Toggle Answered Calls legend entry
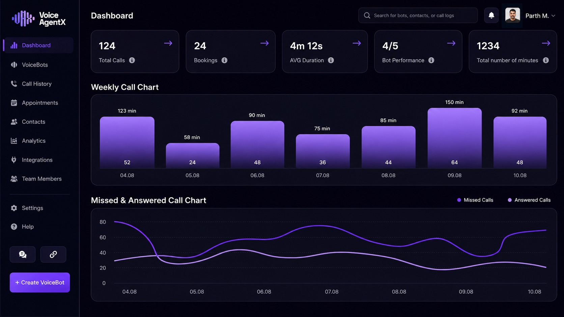Screen dimensions: 564x317 [x=529, y=200]
